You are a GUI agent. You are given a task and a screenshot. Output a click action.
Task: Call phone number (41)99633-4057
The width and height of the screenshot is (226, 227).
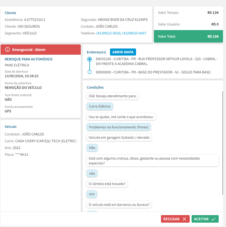(134, 33)
